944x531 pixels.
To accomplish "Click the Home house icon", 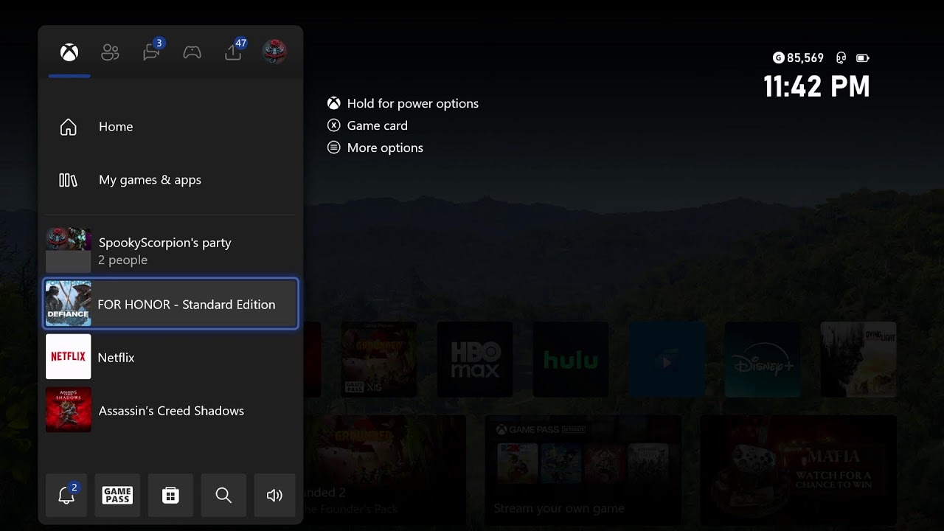I will (68, 127).
